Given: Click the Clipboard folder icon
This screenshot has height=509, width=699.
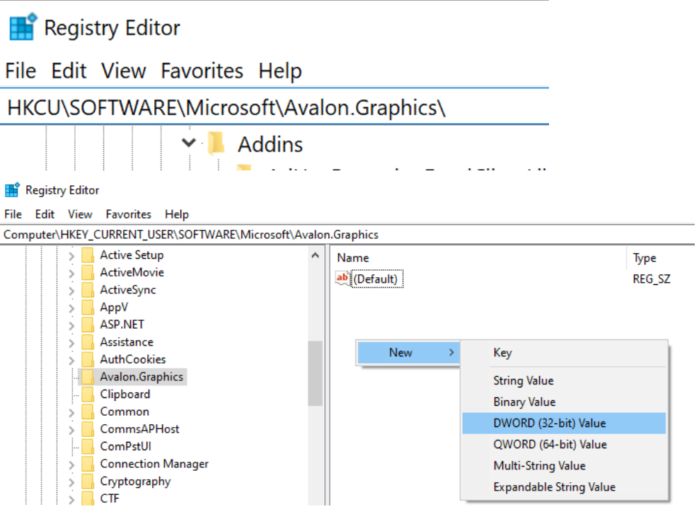Looking at the screenshot, I should pyautogui.click(x=88, y=394).
